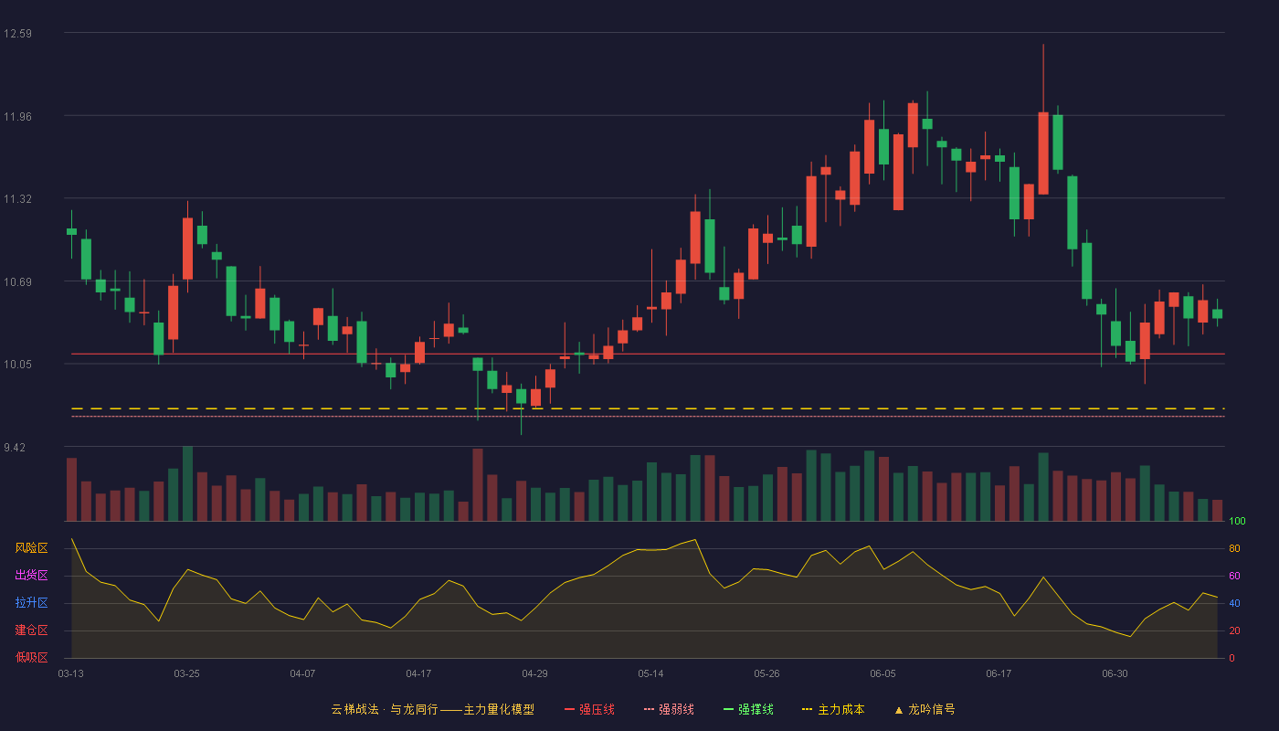Click the 11.96 price axis label
This screenshot has height=731, width=1279.
pos(17,116)
